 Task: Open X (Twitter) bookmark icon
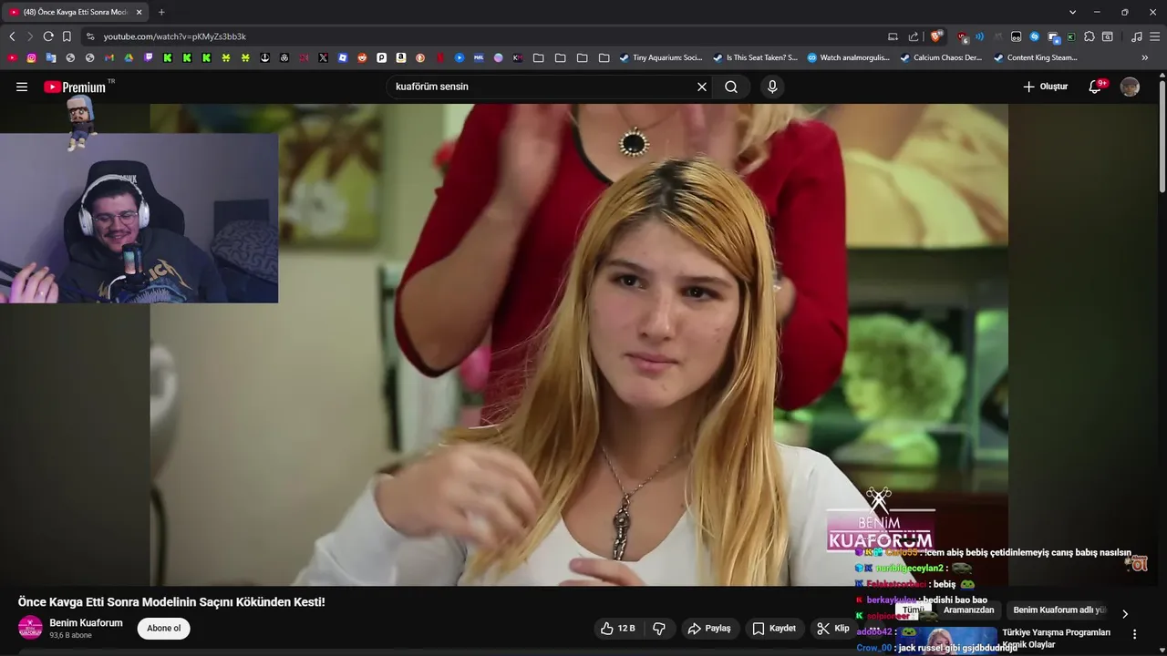[x=323, y=57]
